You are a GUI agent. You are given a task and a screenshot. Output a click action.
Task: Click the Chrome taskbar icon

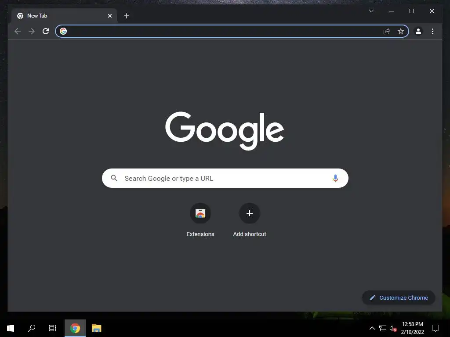pyautogui.click(x=75, y=328)
